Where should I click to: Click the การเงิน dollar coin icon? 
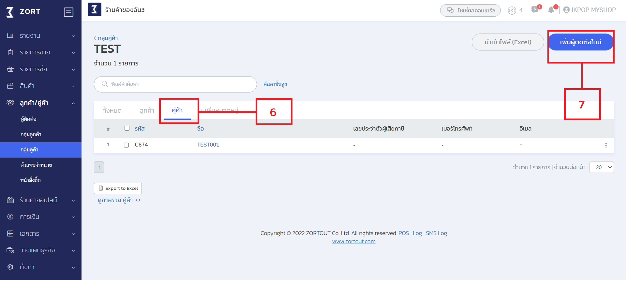click(x=10, y=217)
